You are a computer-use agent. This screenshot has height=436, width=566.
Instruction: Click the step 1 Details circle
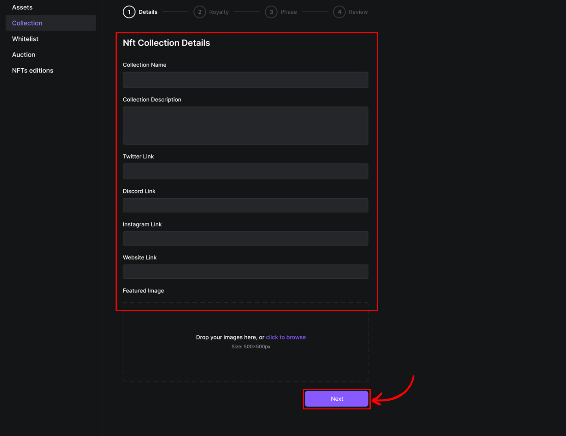(129, 12)
